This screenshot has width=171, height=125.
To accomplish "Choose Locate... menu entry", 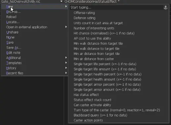I will point(35,22).
